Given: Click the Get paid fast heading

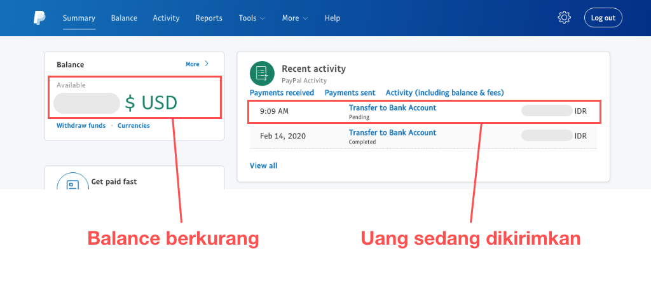Looking at the screenshot, I should 114,182.
